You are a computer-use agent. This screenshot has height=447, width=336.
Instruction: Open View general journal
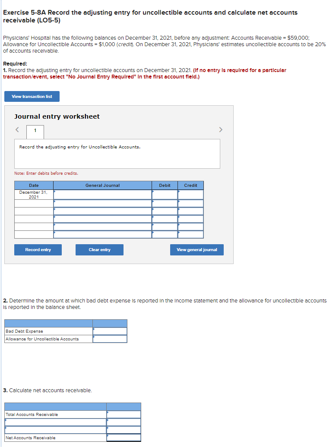[x=197, y=250]
